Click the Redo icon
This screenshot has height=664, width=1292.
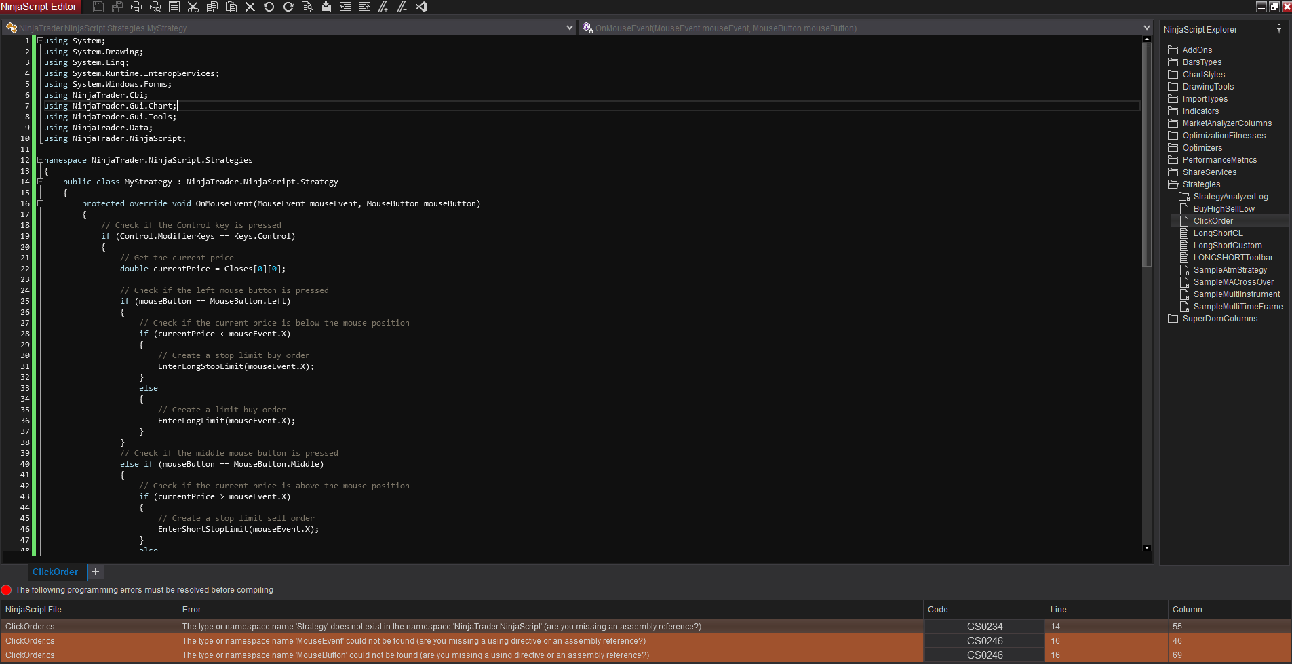288,7
